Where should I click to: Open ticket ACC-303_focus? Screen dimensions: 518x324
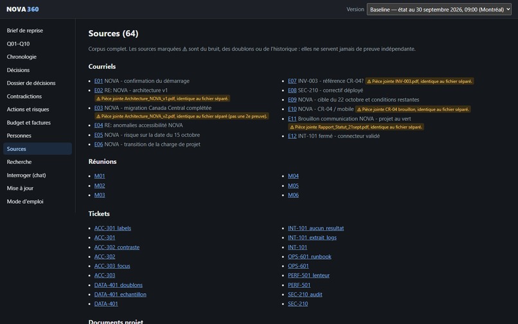point(112,266)
